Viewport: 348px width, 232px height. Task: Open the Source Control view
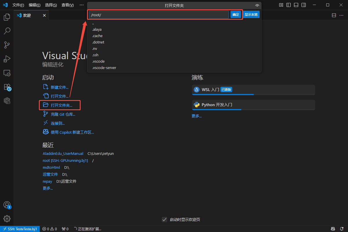pos(7,45)
